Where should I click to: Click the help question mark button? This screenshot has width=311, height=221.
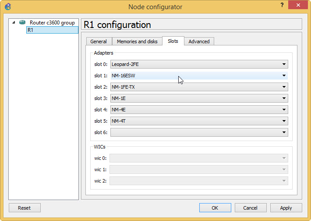pos(282,5)
